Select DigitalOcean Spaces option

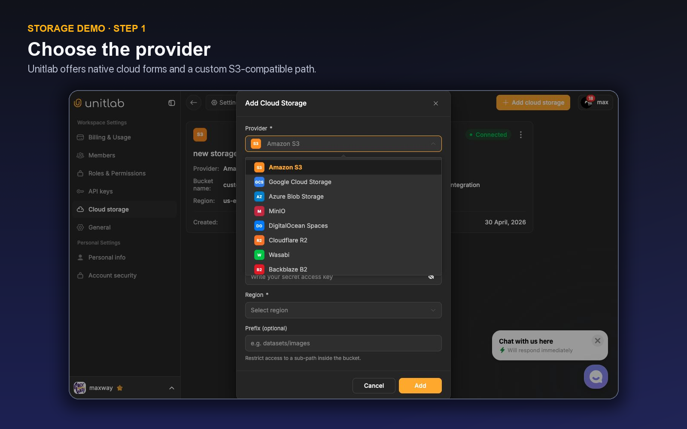(x=343, y=226)
